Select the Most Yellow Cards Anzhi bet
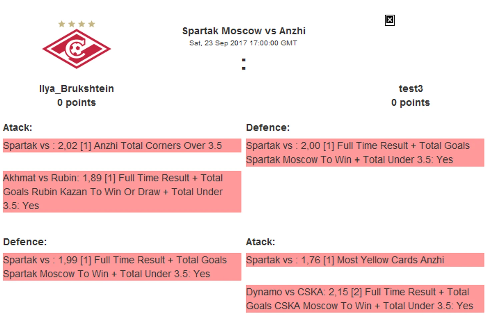The image size is (487, 320). click(x=365, y=260)
